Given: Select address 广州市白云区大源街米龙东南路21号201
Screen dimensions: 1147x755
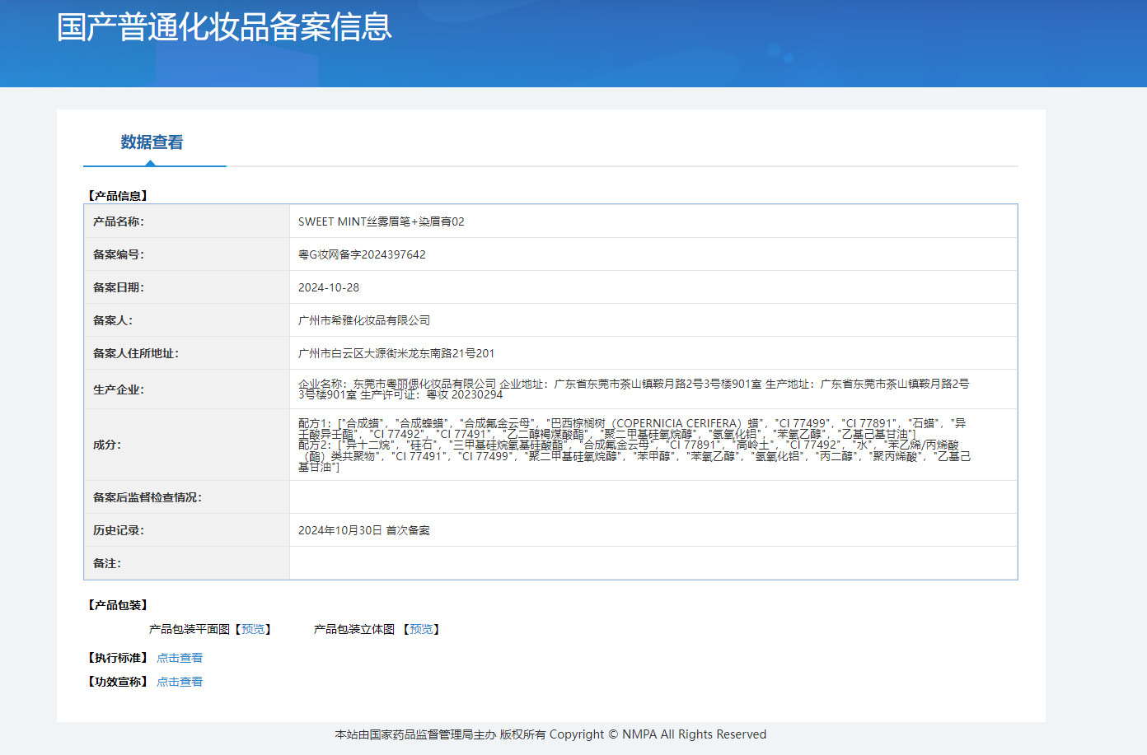Looking at the screenshot, I should point(396,353).
